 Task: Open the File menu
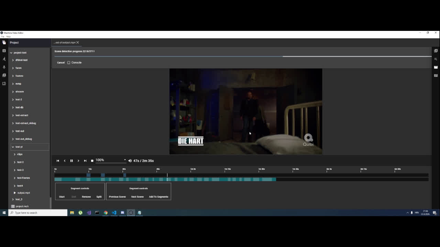[x=3, y=36]
